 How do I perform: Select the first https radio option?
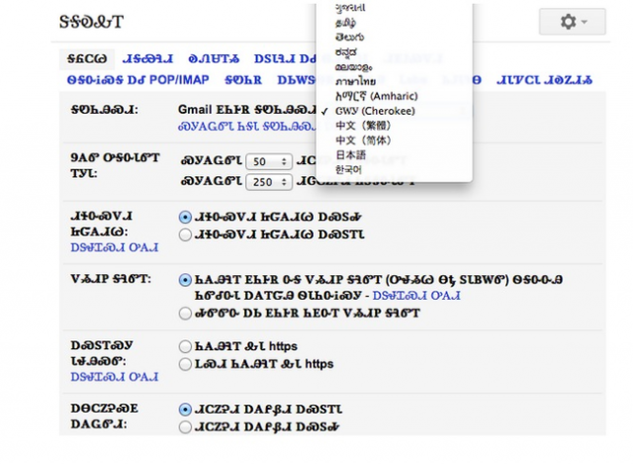[x=185, y=346]
